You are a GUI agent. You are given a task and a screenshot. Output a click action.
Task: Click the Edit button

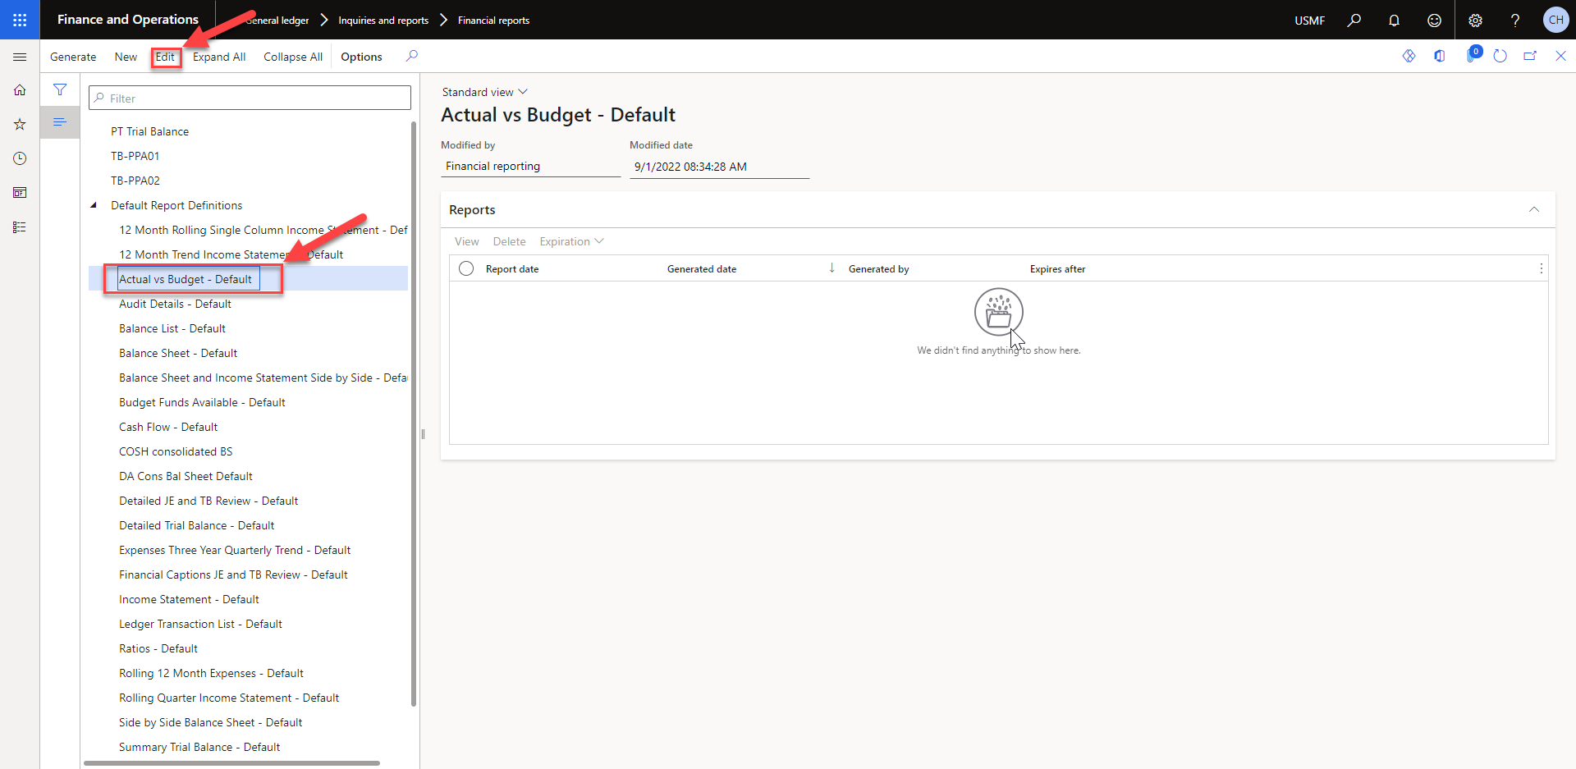coord(165,57)
